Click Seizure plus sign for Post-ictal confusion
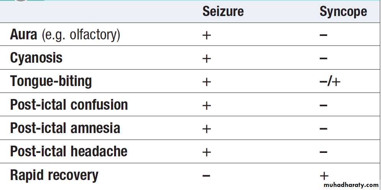Image resolution: width=381 pixels, height=190 pixels. tap(206, 105)
